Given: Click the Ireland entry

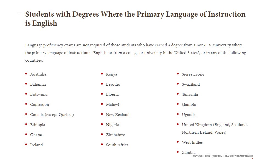Looking at the screenshot, I should click(36, 145).
